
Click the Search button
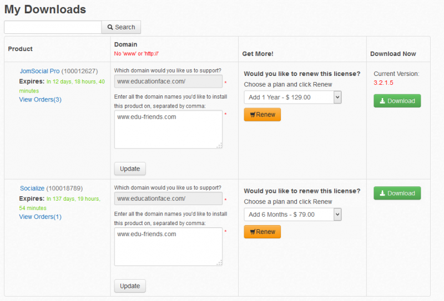121,27
